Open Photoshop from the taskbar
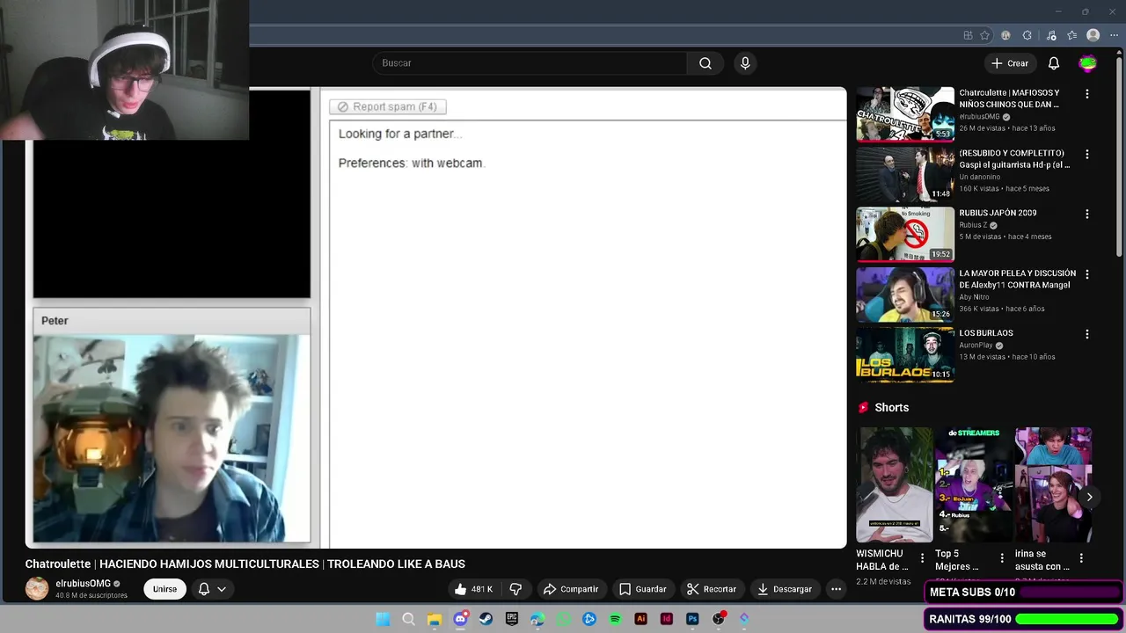The image size is (1126, 633). (692, 619)
